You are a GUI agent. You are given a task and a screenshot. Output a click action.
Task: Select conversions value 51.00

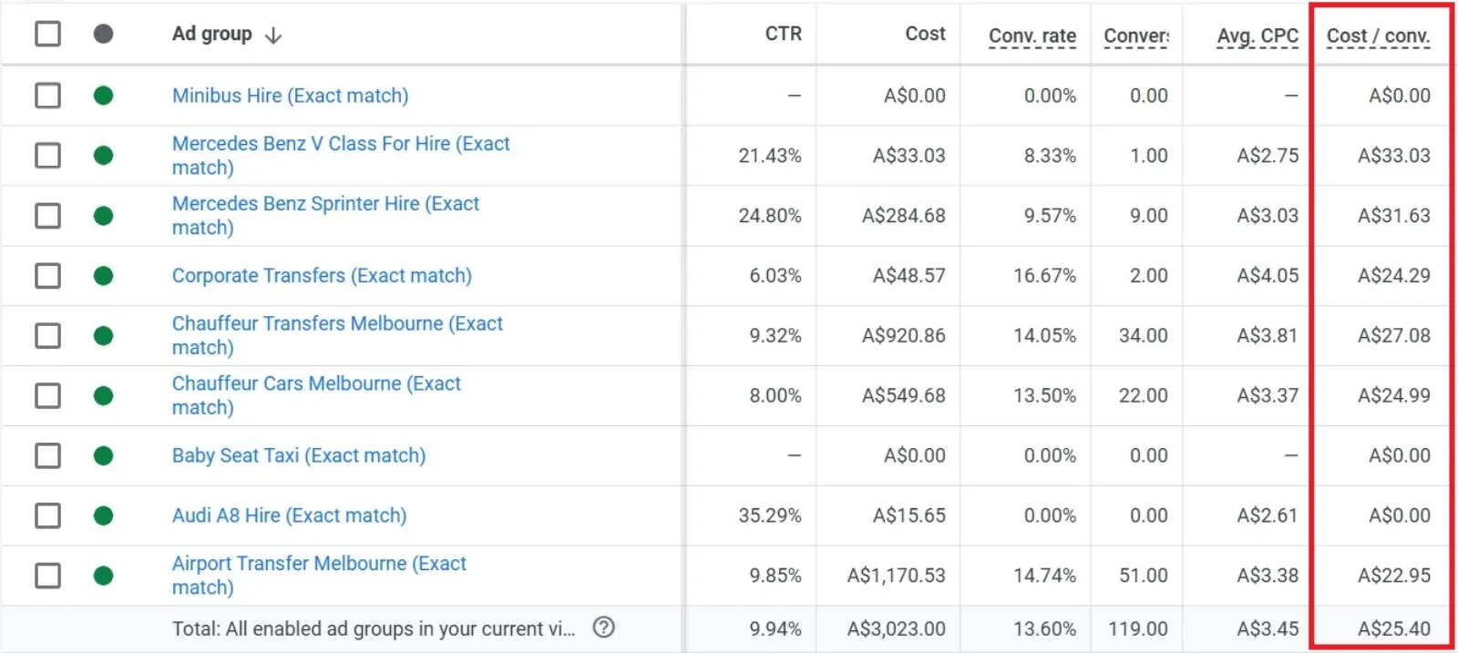pyautogui.click(x=1144, y=576)
